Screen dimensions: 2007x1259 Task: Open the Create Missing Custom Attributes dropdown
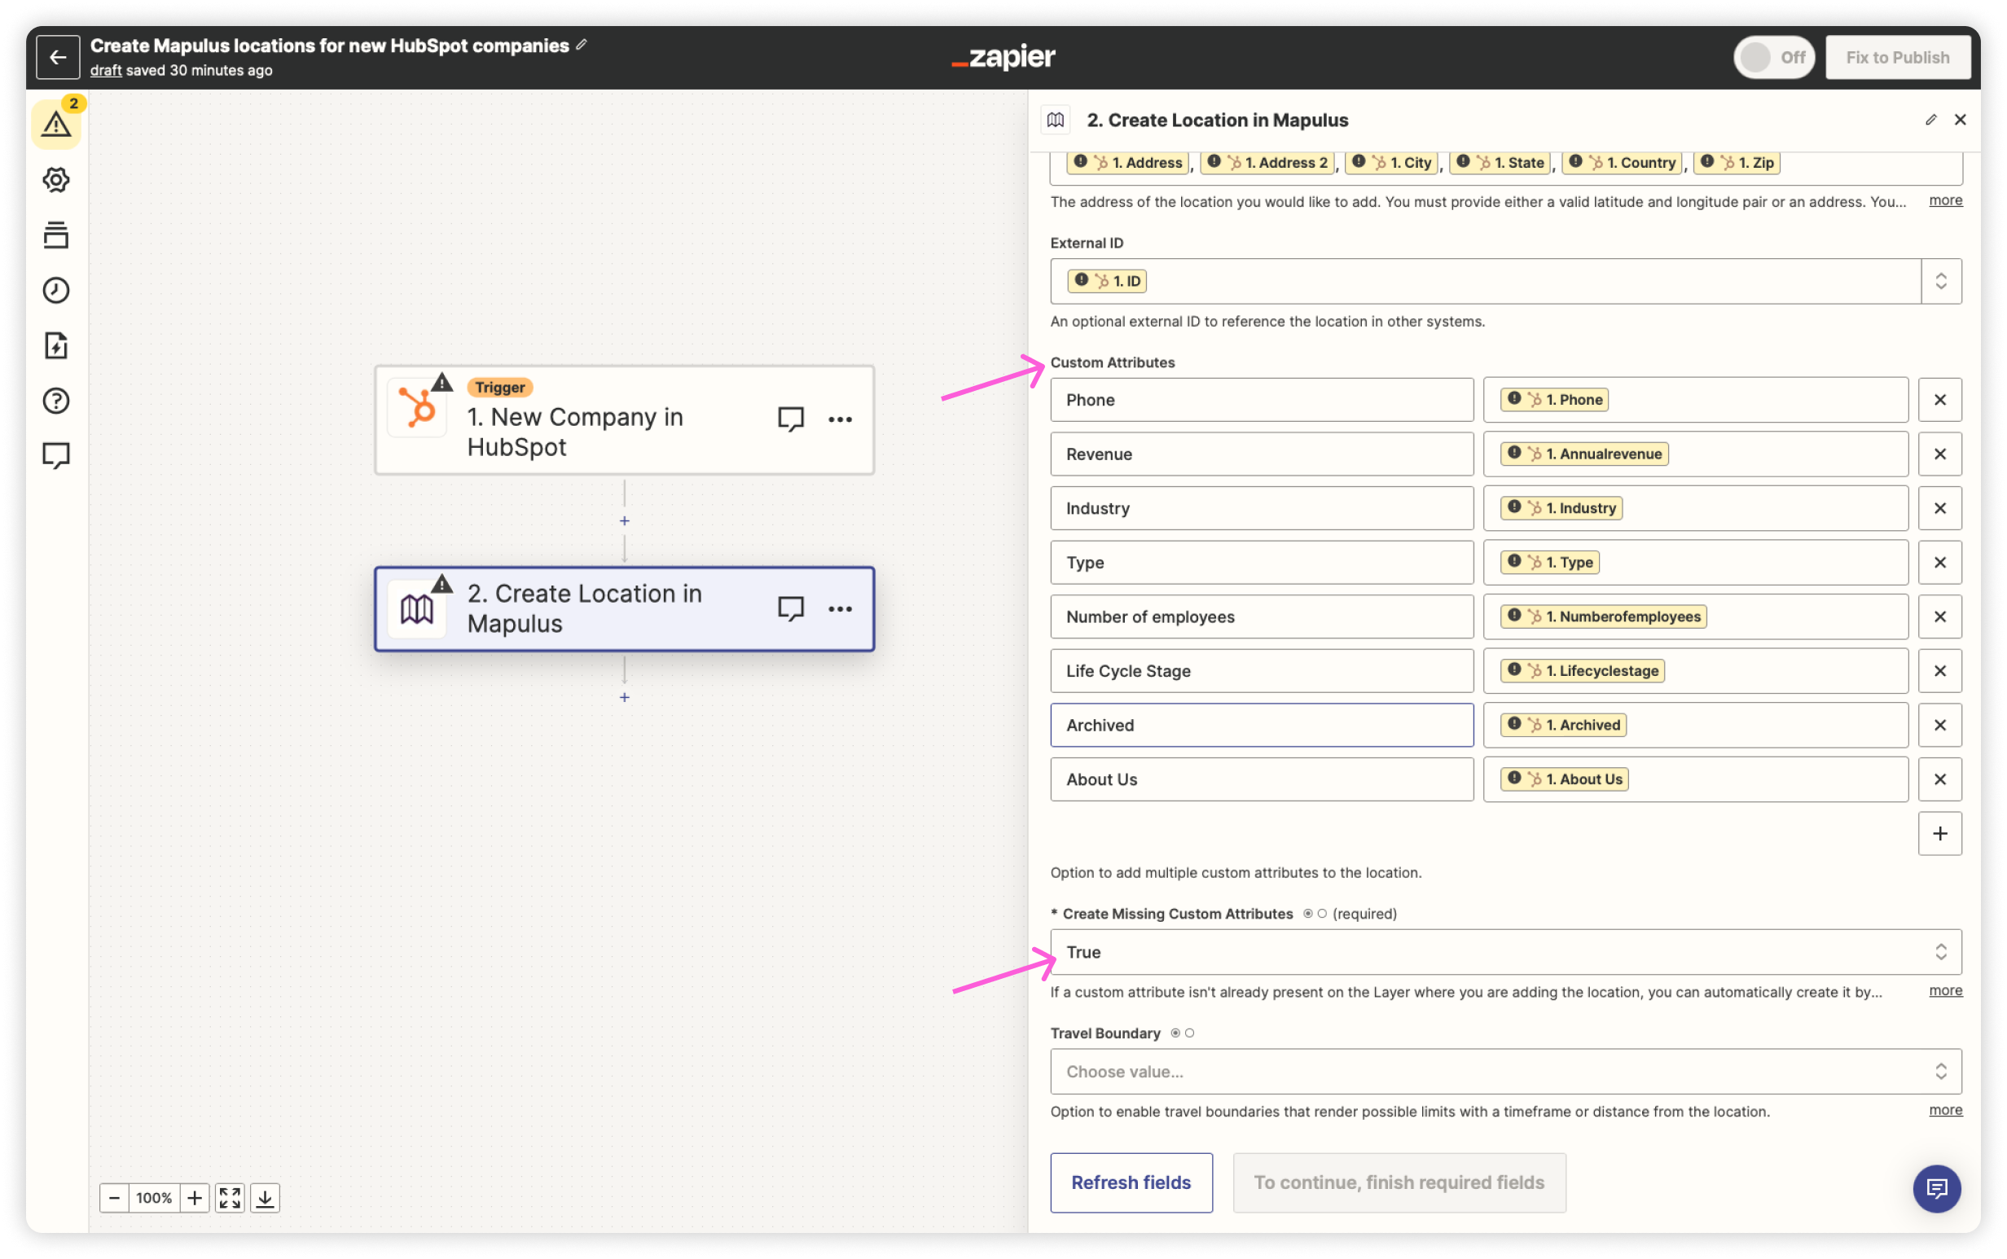pyautogui.click(x=1506, y=952)
